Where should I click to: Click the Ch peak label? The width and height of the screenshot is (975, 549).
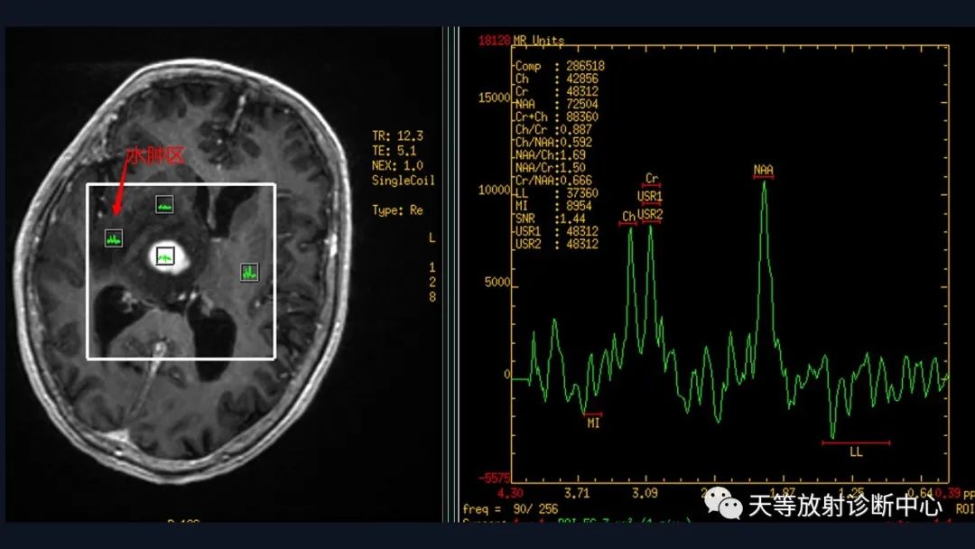coord(628,217)
